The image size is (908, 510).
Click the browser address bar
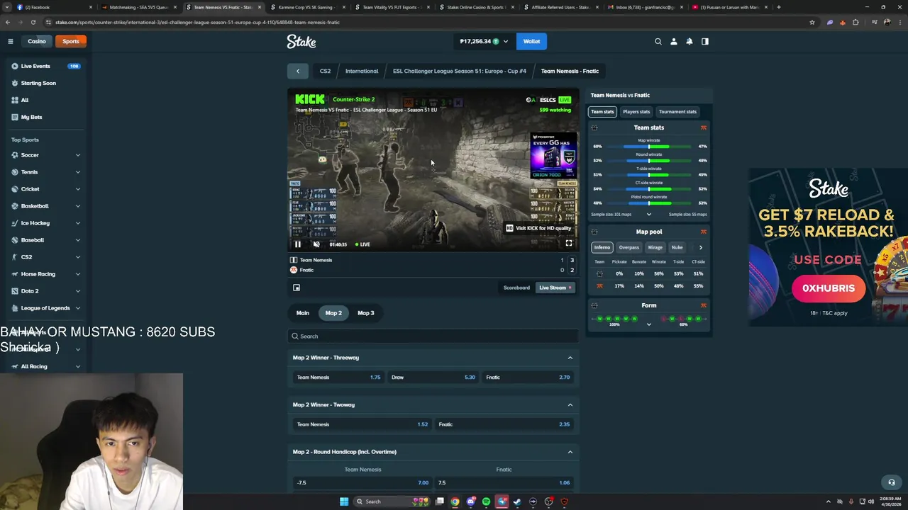426,22
